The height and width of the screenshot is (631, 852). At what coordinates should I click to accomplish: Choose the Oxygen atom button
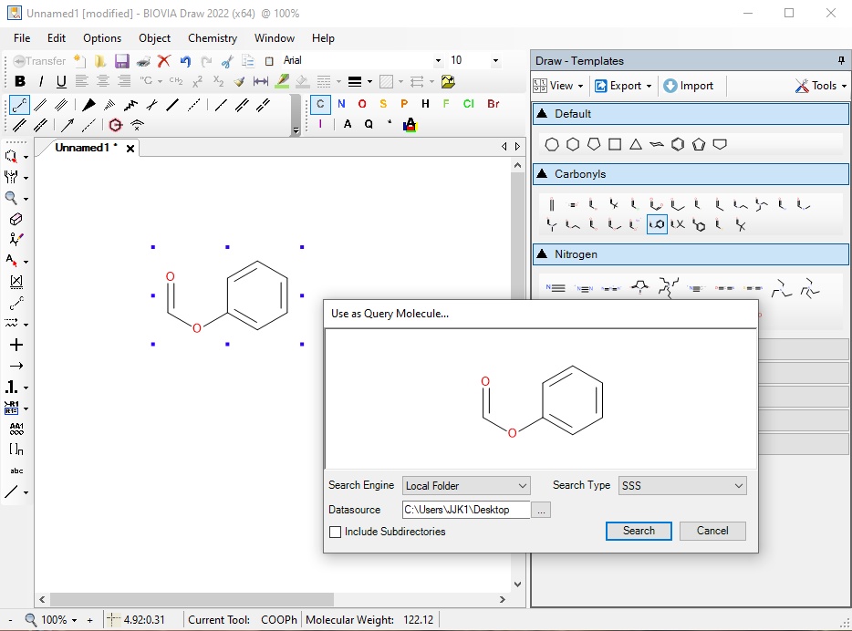click(362, 104)
